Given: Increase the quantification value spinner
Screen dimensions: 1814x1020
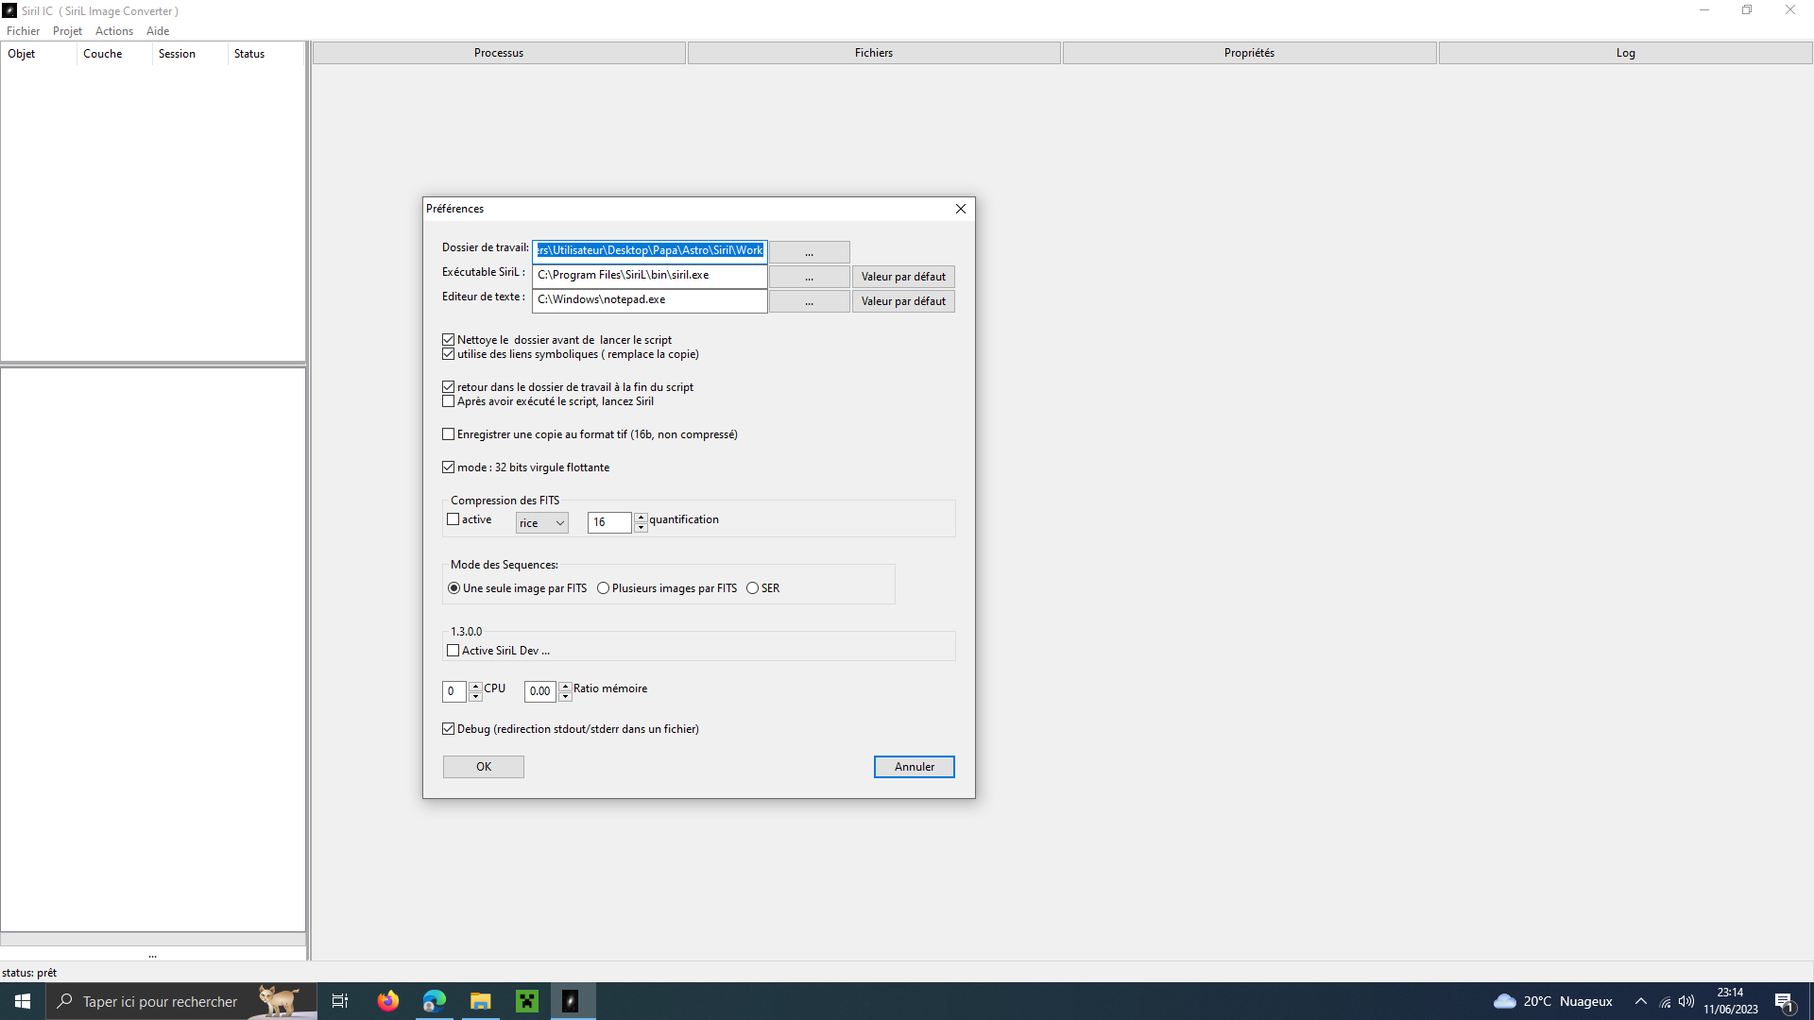Looking at the screenshot, I should 641,518.
